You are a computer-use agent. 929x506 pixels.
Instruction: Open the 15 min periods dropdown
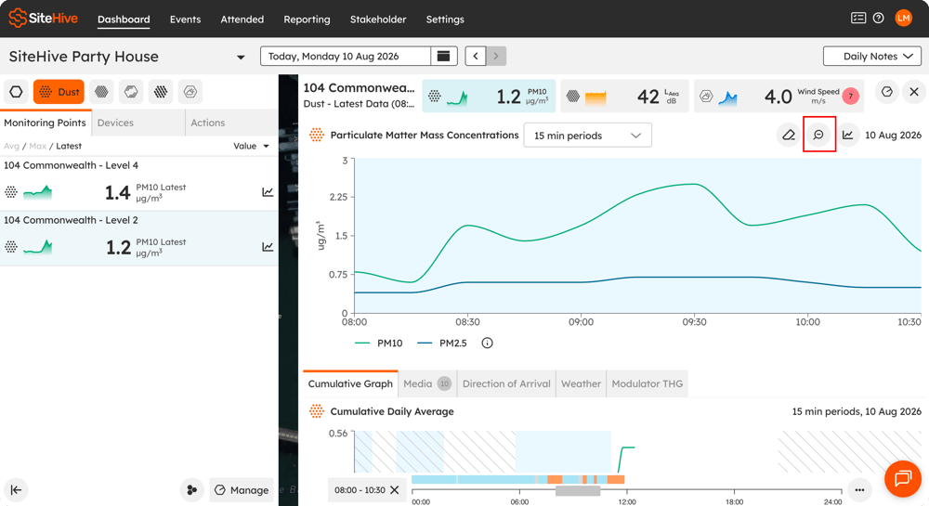[x=588, y=135]
